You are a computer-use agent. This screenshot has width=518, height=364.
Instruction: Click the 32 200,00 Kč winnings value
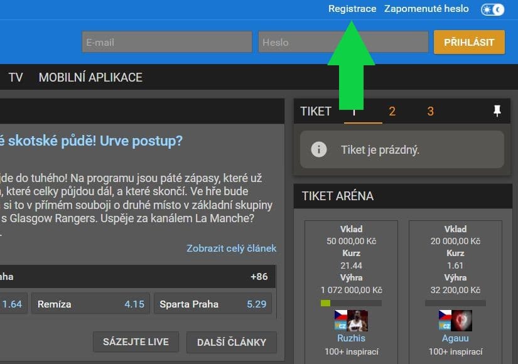455,290
